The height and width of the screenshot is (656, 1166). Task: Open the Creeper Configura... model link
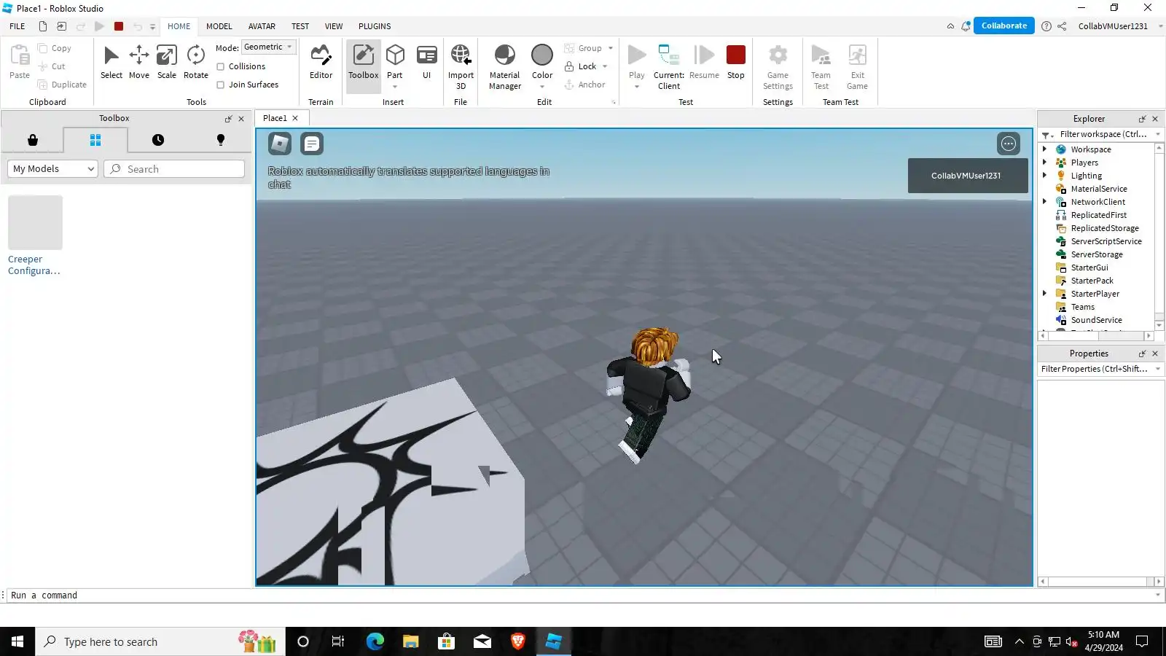click(34, 265)
